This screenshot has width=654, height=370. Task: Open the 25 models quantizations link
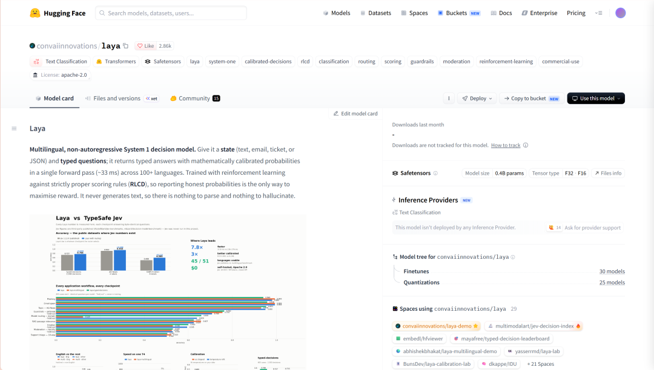612,282
